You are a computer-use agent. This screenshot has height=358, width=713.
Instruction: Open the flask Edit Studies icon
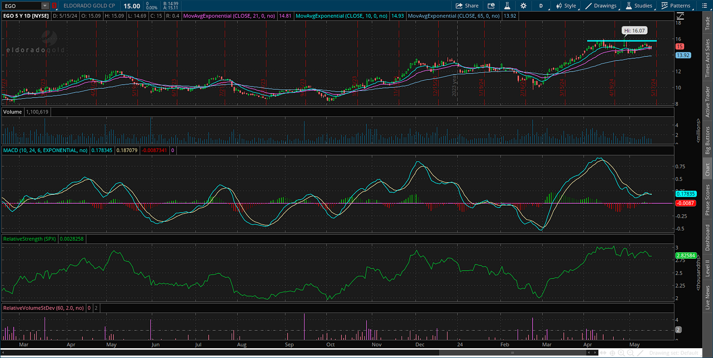[x=508, y=6]
